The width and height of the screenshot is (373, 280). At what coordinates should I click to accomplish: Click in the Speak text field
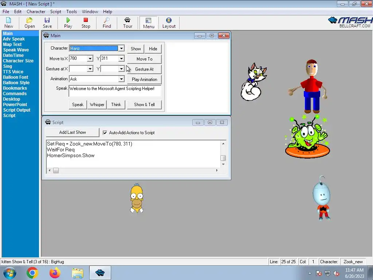(x=115, y=91)
